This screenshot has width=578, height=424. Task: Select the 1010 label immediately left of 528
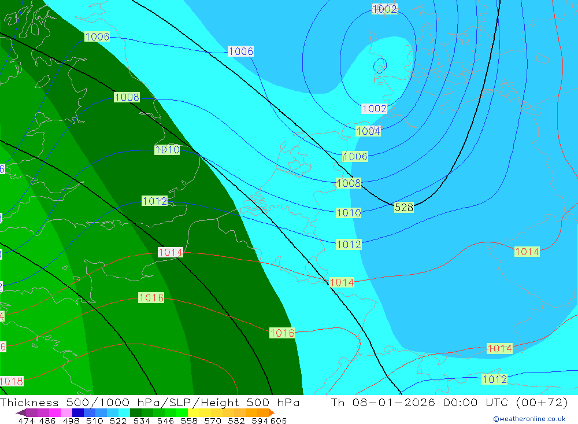click(x=349, y=213)
